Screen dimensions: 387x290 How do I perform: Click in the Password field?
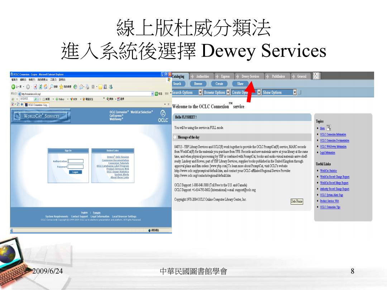pyautogui.click(x=76, y=167)
